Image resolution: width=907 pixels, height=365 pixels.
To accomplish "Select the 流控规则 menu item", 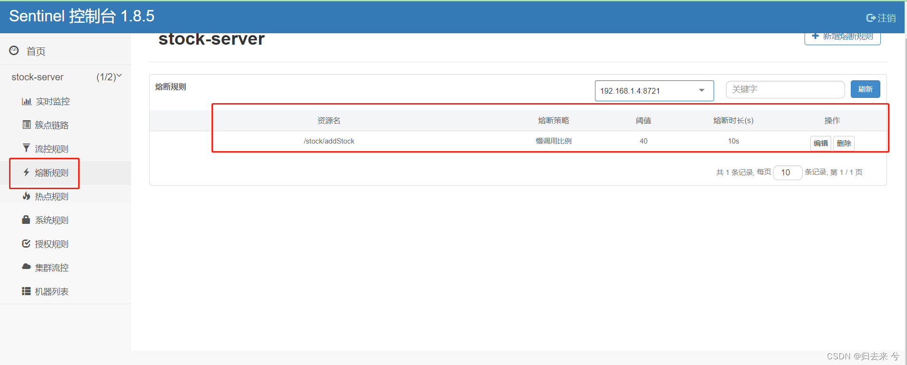I will (52, 149).
